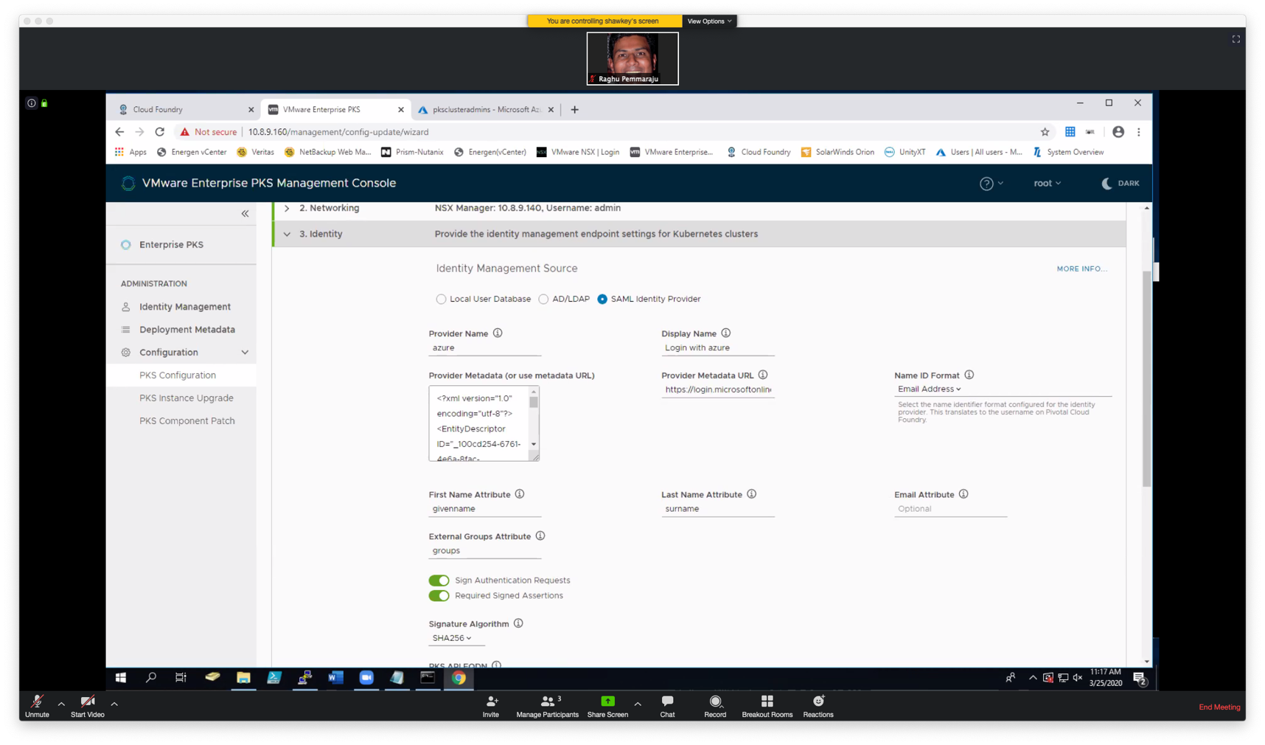Click the Signature Algorithm info icon
The width and height of the screenshot is (1265, 745).
tap(518, 623)
